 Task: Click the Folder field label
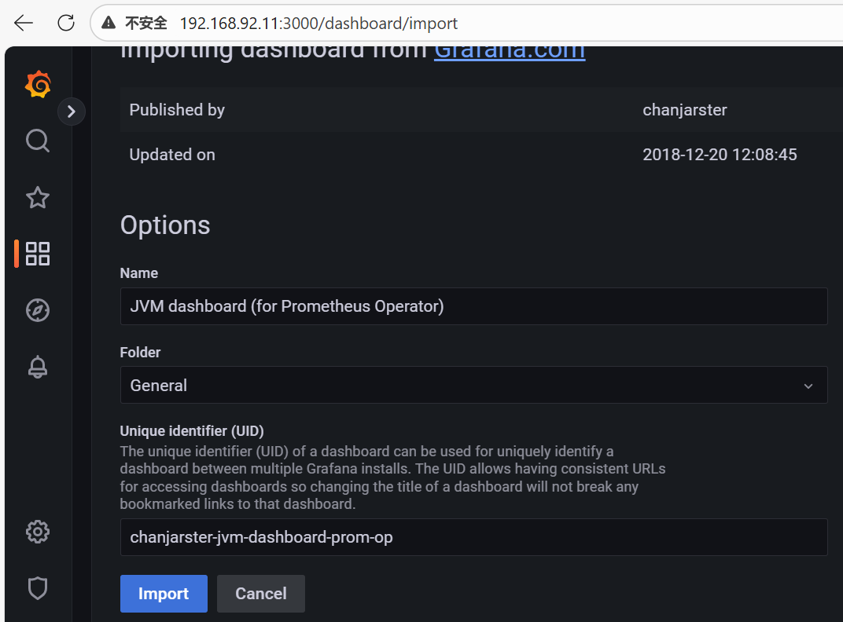tap(140, 353)
